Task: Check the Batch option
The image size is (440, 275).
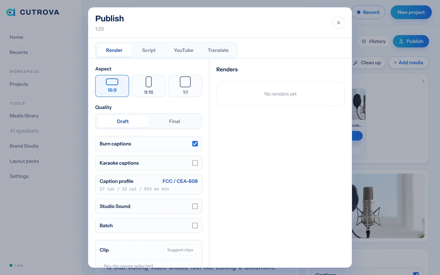Action: 195,225
